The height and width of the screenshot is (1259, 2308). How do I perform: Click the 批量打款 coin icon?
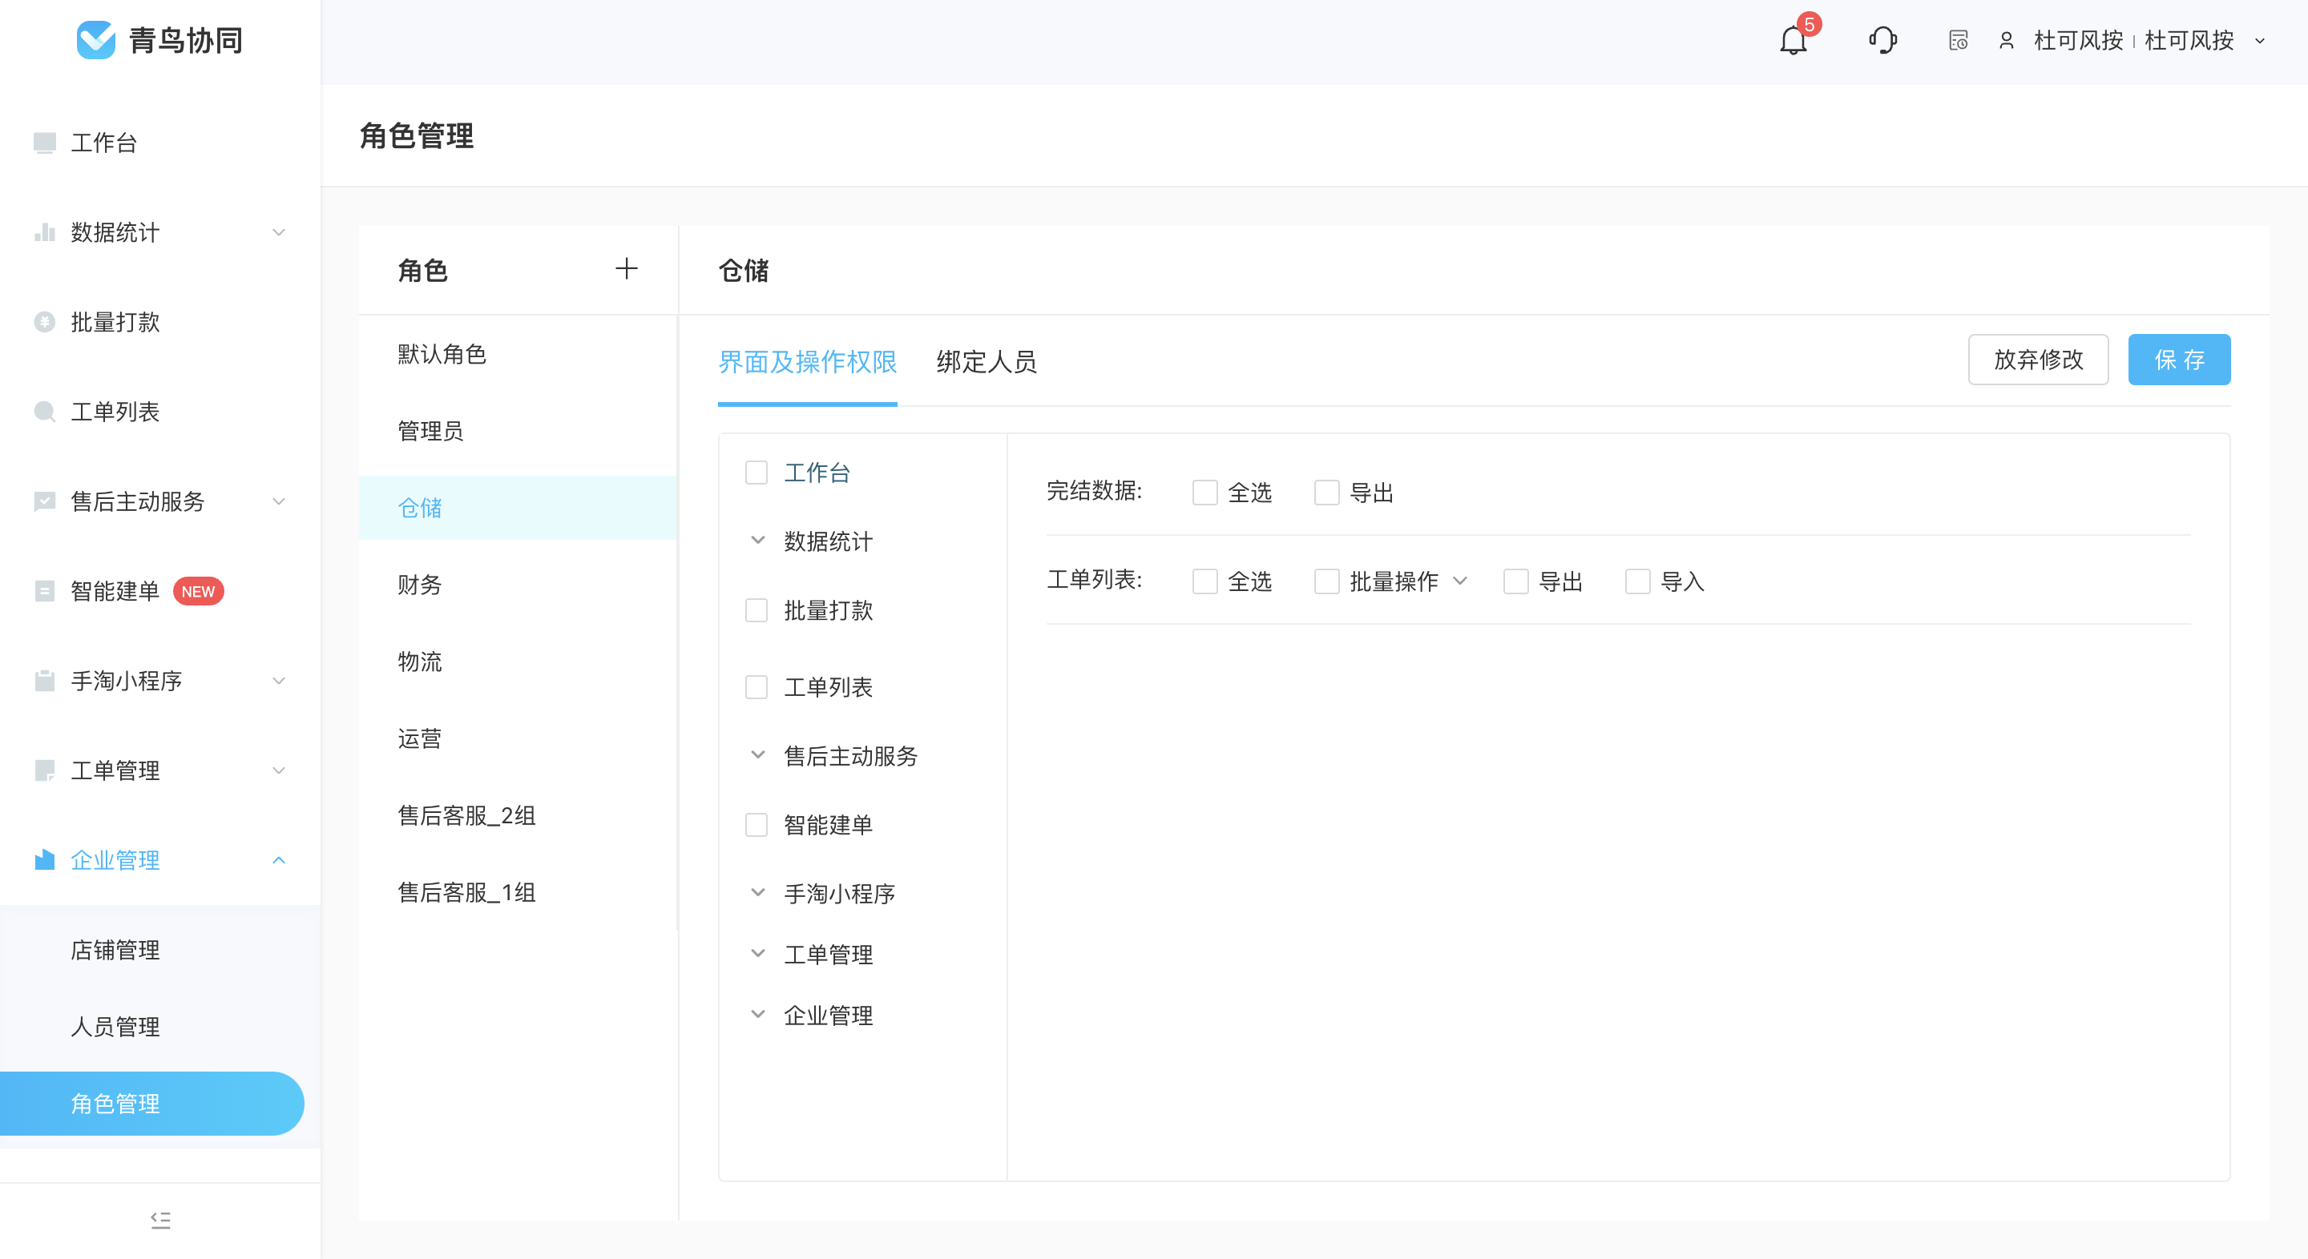[x=44, y=321]
